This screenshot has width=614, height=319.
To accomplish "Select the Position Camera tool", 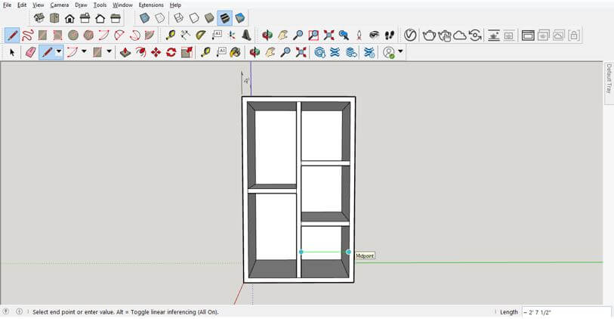I will 359,36.
